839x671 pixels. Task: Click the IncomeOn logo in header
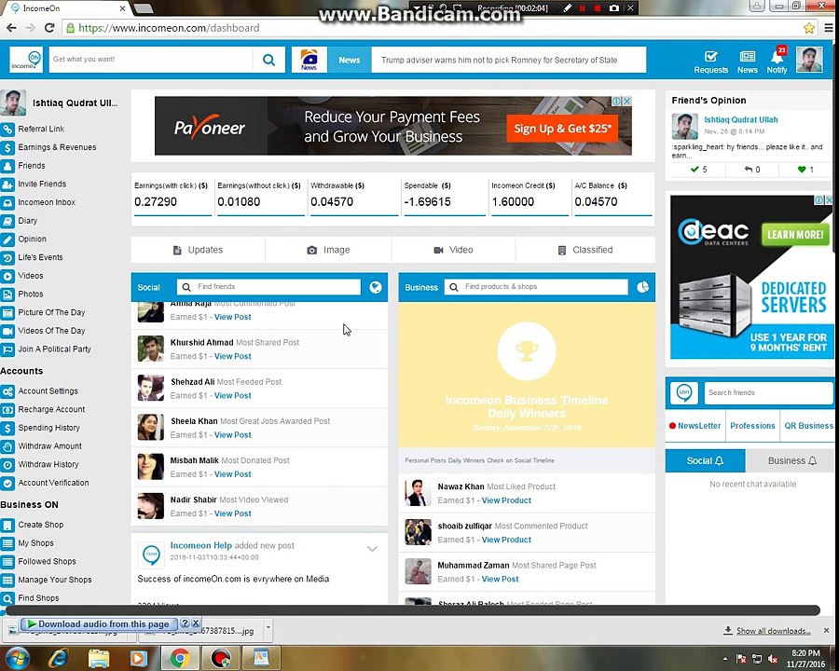(x=26, y=60)
